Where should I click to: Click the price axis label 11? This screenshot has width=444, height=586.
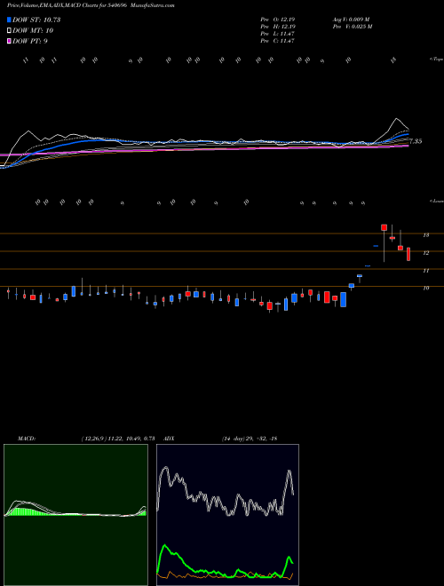425,271
